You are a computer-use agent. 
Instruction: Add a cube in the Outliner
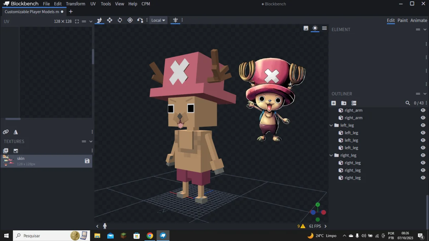(x=334, y=103)
